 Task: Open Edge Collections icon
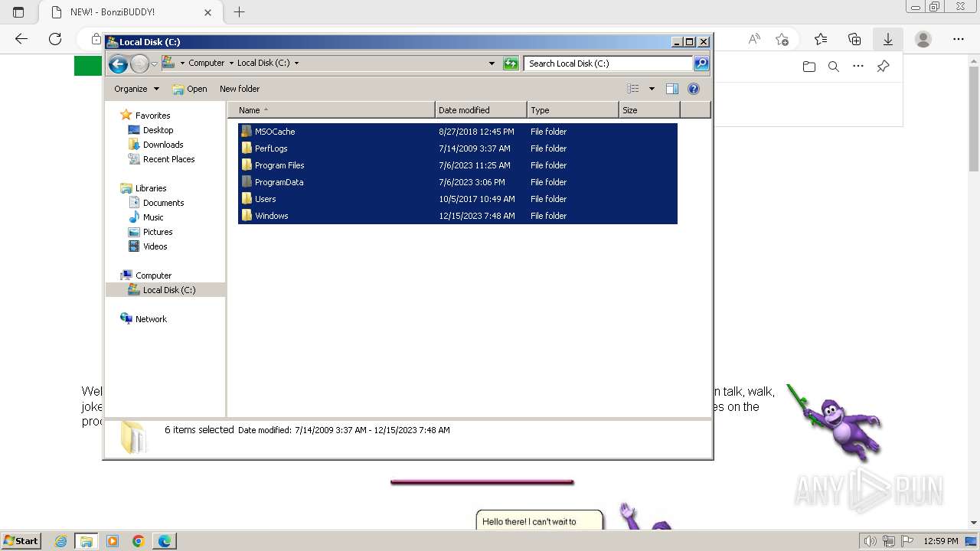(854, 39)
